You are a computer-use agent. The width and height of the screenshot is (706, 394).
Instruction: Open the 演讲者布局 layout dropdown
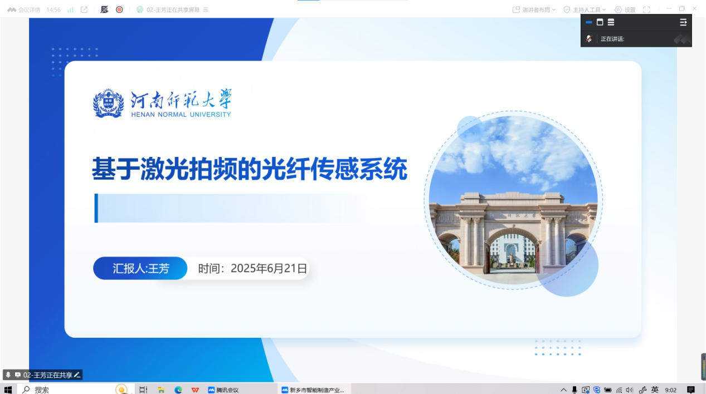(x=534, y=9)
